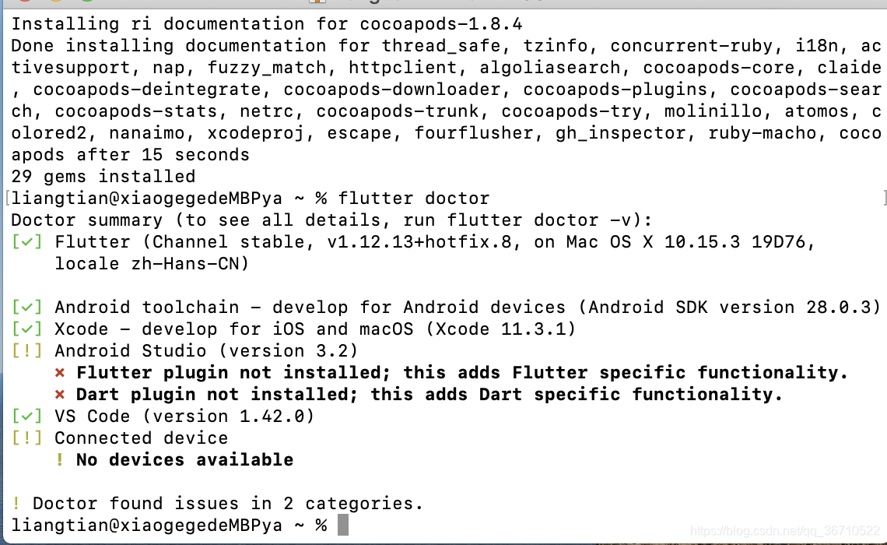Click the checkmark next to Android toolchain
This screenshot has width=887, height=545.
[26, 308]
